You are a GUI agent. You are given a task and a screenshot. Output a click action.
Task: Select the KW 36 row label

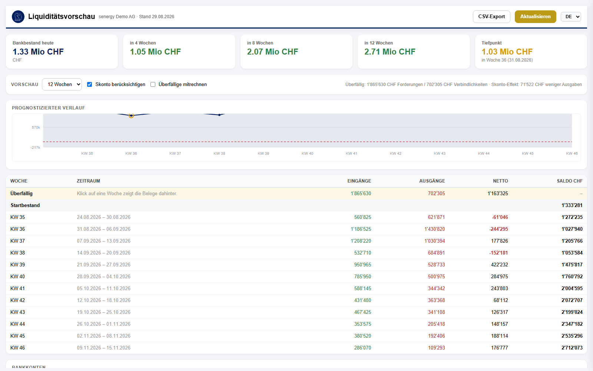pos(18,229)
